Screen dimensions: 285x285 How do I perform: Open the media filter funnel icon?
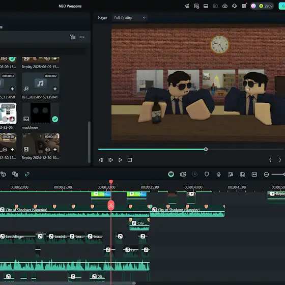pos(72,37)
